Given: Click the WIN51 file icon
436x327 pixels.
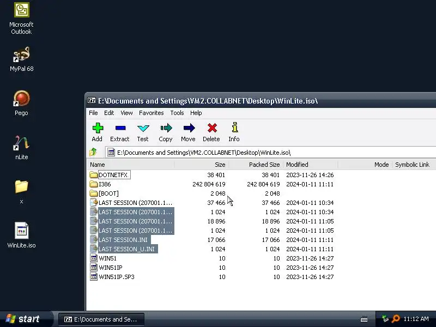Looking at the screenshot, I should (x=94, y=258).
